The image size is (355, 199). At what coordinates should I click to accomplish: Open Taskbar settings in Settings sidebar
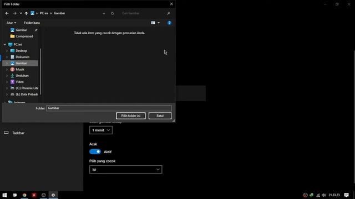coord(18,133)
